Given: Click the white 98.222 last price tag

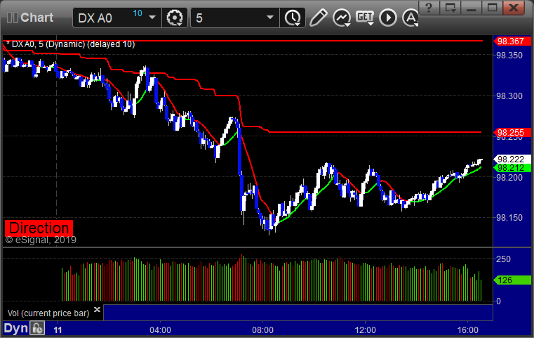Looking at the screenshot, I should coord(512,160).
